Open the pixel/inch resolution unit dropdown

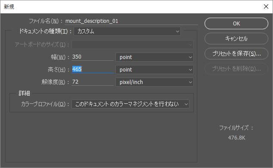[155, 82]
